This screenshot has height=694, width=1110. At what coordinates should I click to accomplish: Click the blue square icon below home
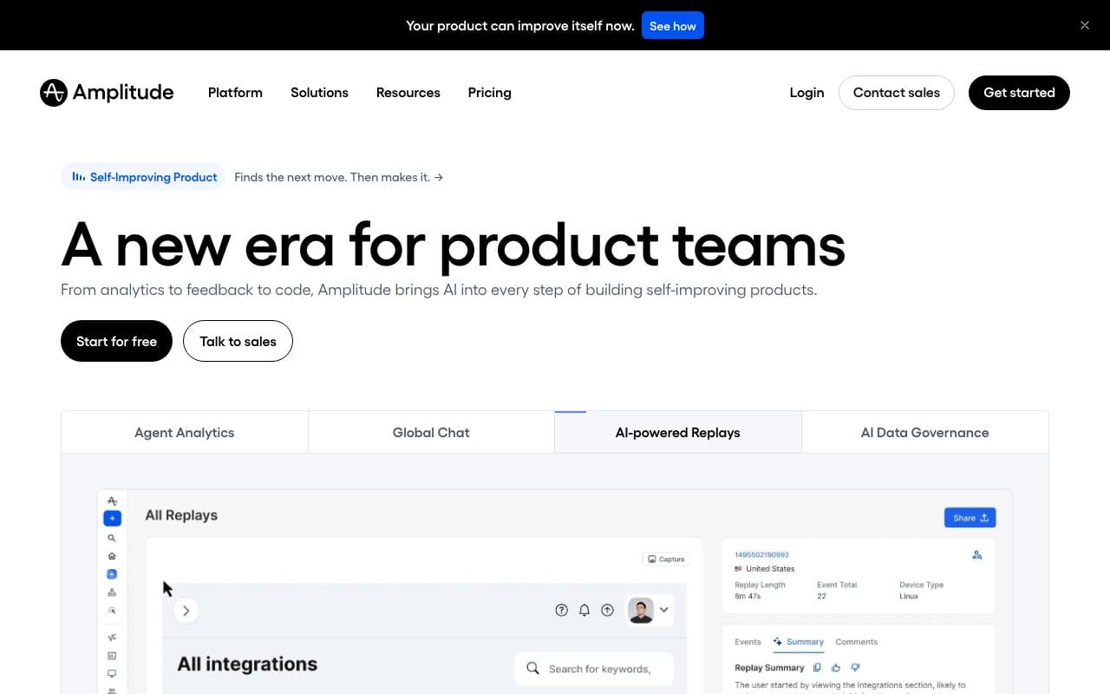112,574
